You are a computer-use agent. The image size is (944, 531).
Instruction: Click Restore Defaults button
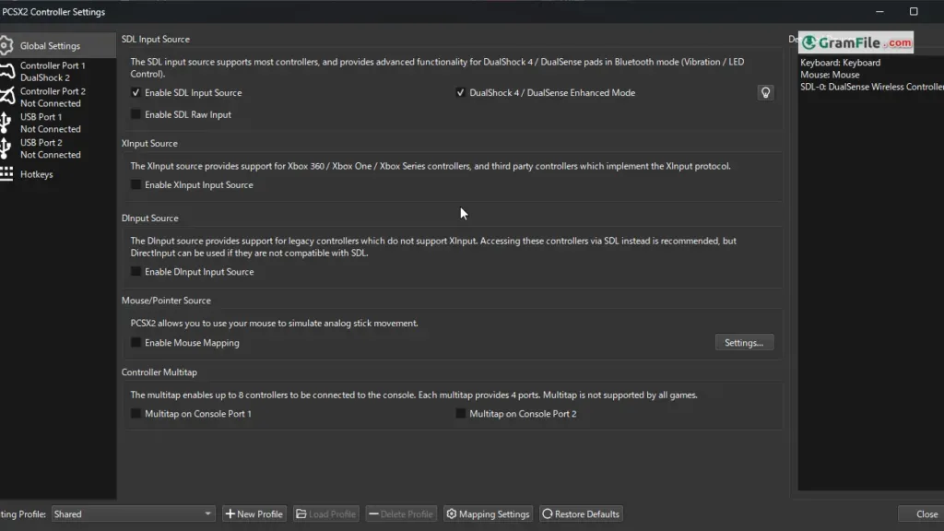point(581,514)
